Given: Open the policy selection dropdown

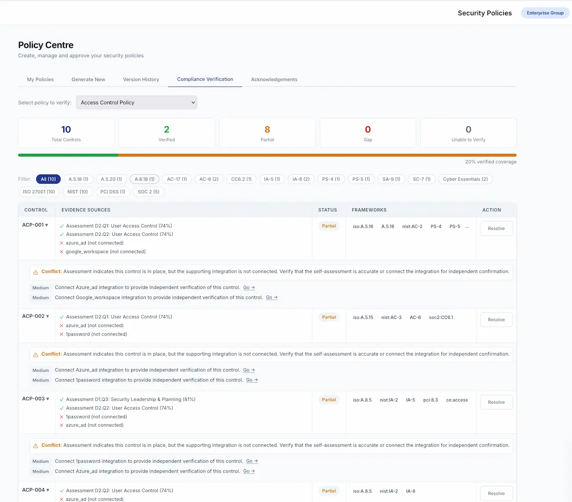Looking at the screenshot, I should [x=136, y=102].
